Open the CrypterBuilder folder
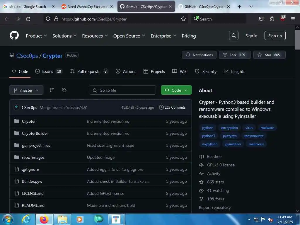Viewport: 300px width, 225px height. coord(35,134)
